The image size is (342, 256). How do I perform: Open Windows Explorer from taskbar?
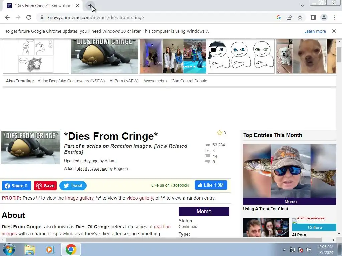click(30, 249)
